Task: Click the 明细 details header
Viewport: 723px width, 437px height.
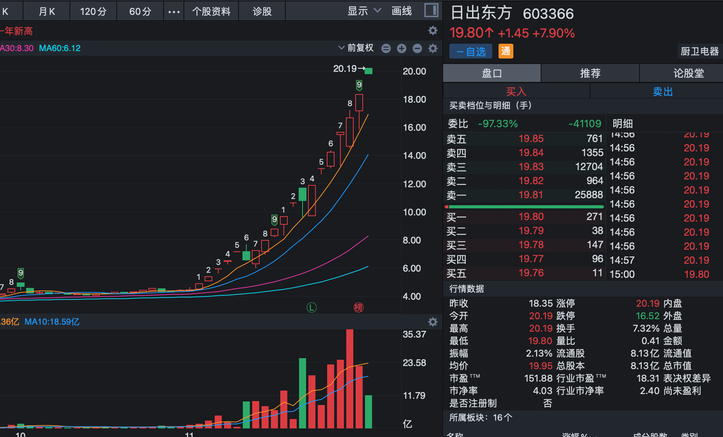Action: coord(623,124)
